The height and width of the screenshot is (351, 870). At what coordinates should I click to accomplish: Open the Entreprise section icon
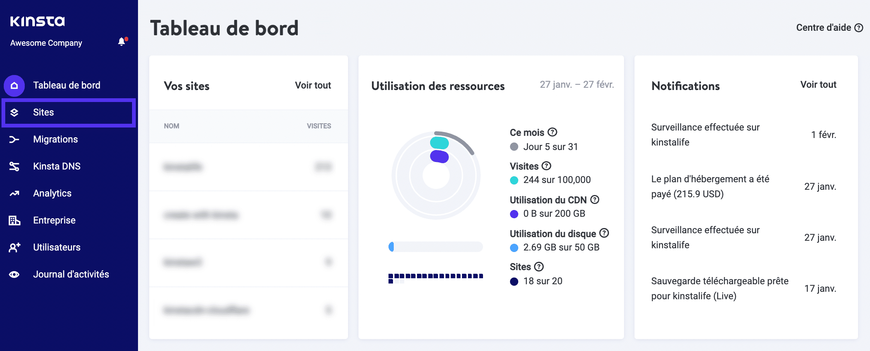tap(14, 220)
